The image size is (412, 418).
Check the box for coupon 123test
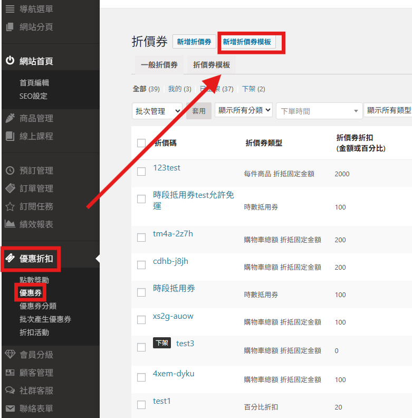click(x=141, y=172)
